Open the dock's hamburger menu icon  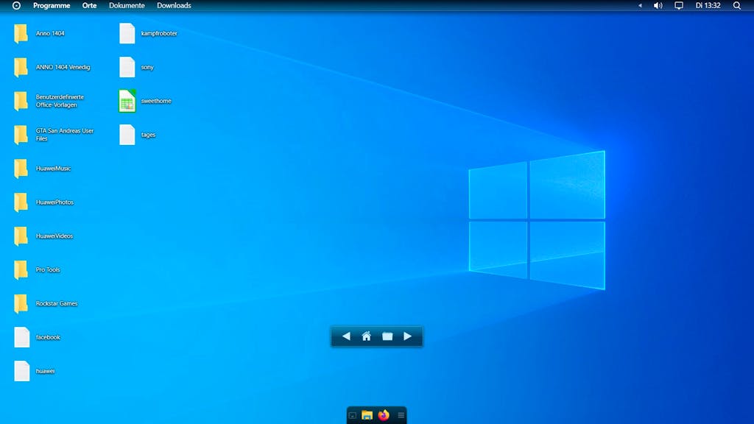tap(401, 415)
